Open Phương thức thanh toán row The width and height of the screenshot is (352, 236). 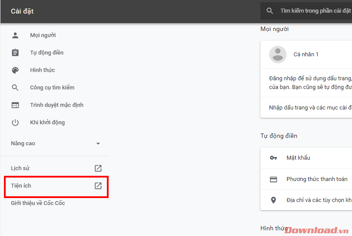306,179
